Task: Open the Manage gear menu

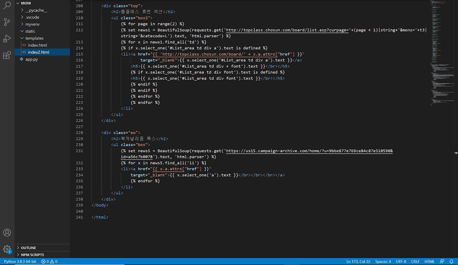Action: 7,249
